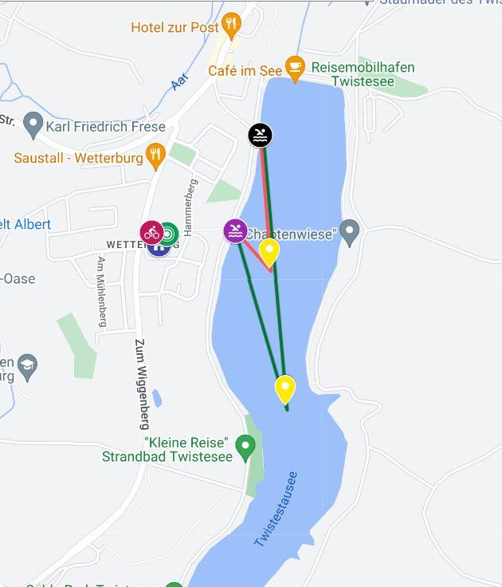The image size is (502, 587).
Task: Open the Hotel zur Post restaurant pin
Action: 232,26
